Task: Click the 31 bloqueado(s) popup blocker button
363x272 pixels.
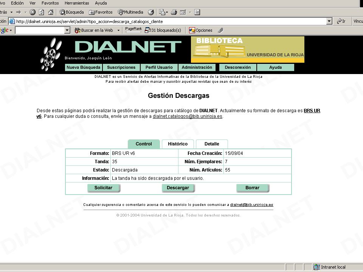Action: pos(163,30)
